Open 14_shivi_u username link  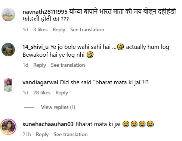(x=36, y=47)
